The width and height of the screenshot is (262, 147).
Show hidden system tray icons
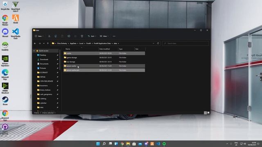tap(227, 144)
